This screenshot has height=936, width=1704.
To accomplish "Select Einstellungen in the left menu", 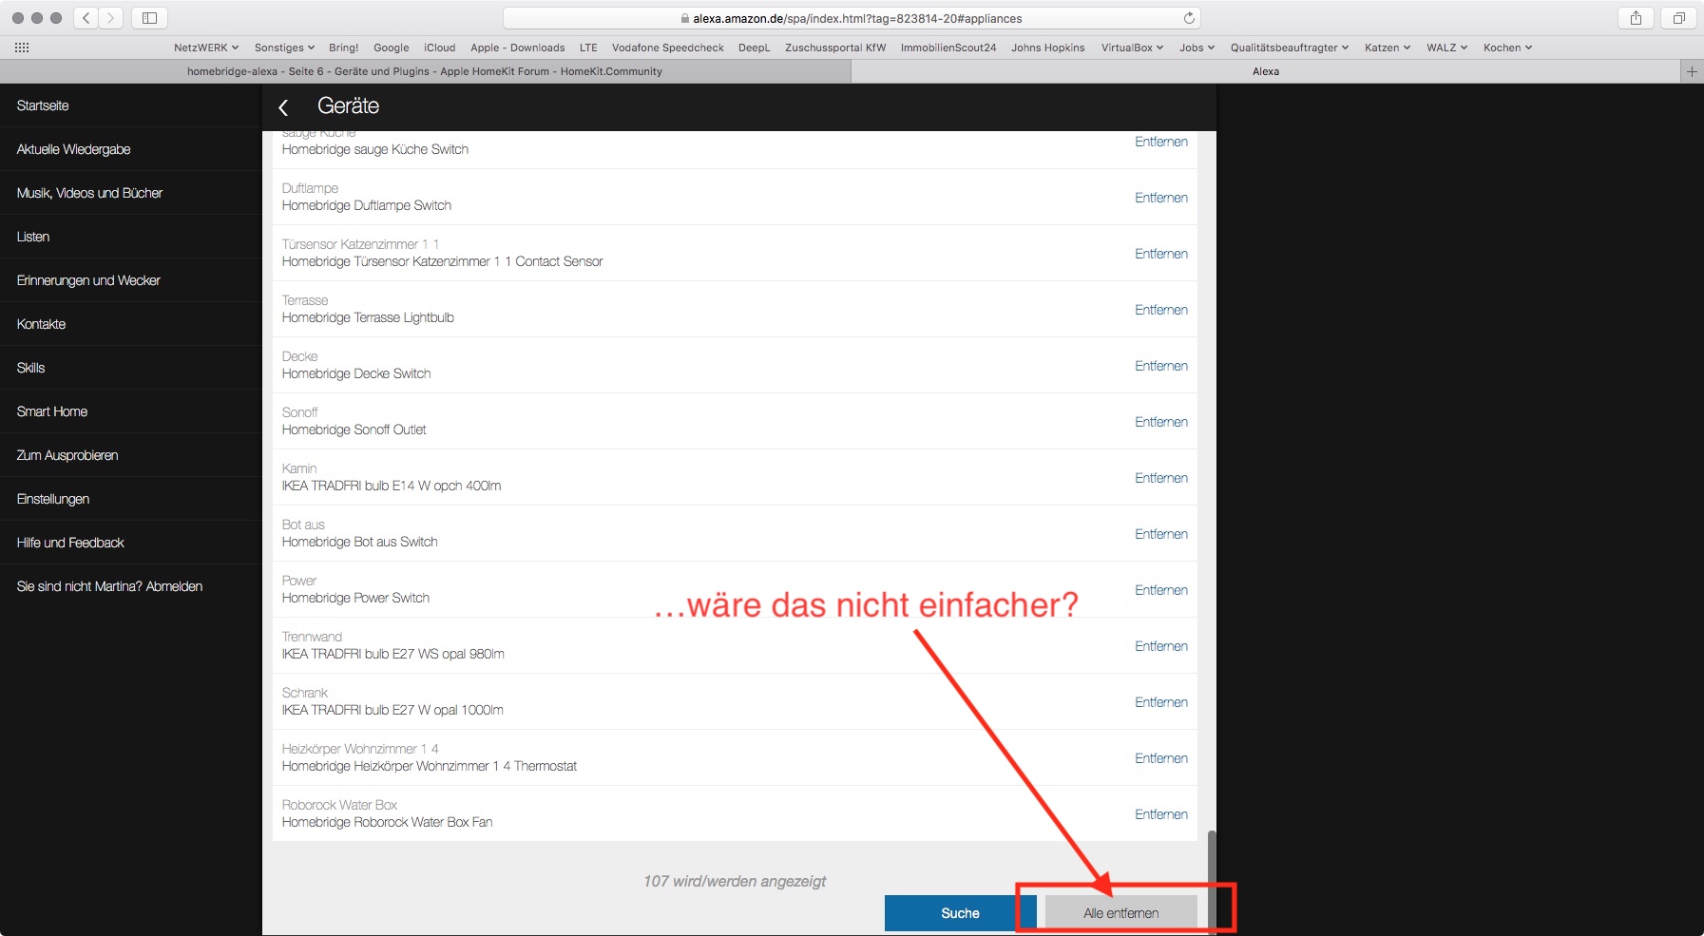I will pyautogui.click(x=53, y=499).
